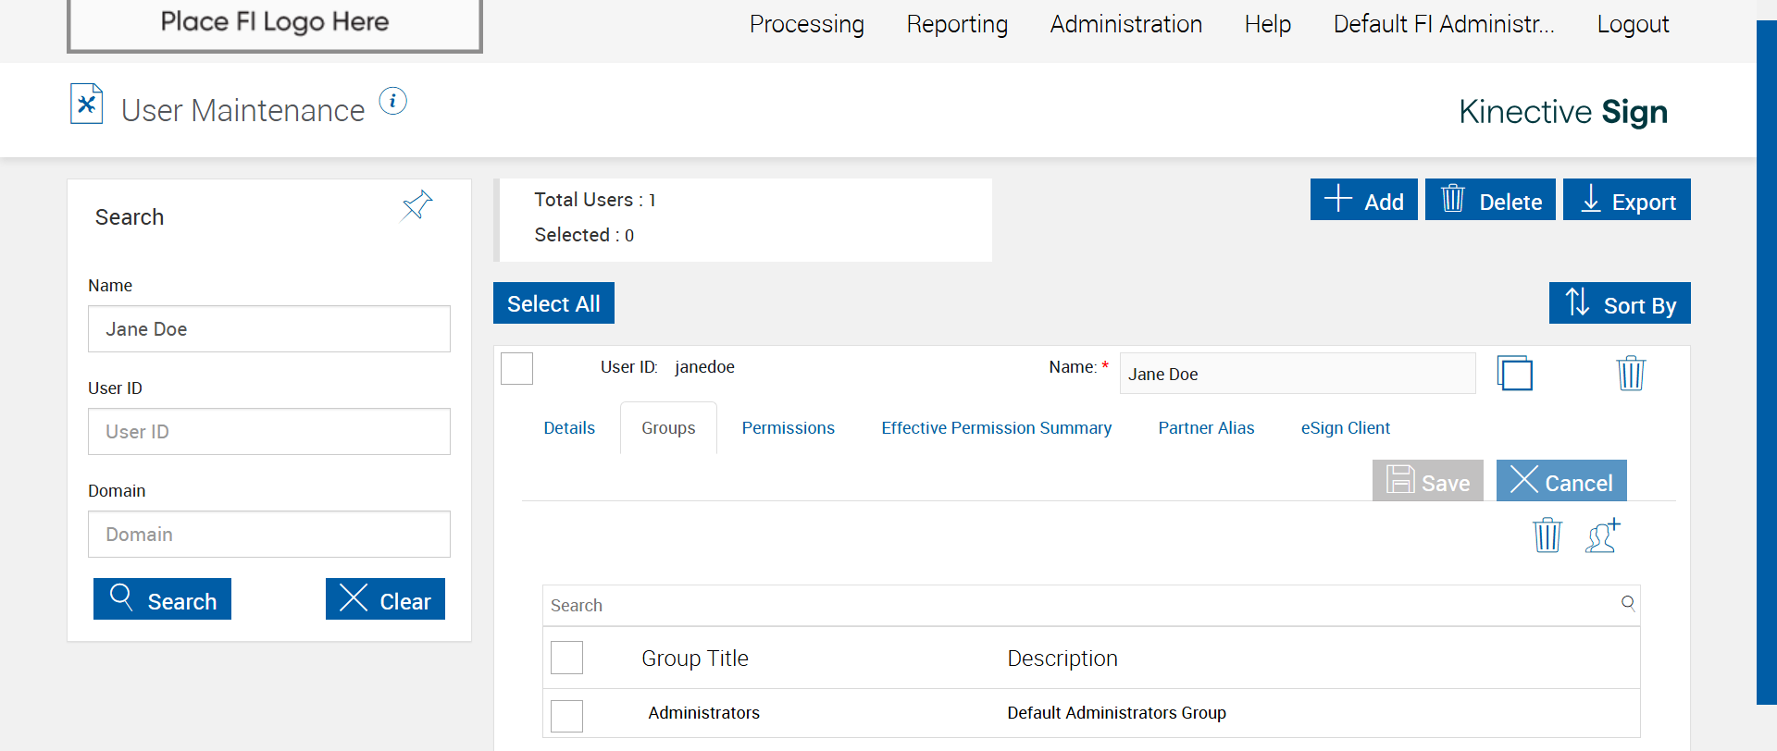Expand the Administration menu

(1125, 24)
